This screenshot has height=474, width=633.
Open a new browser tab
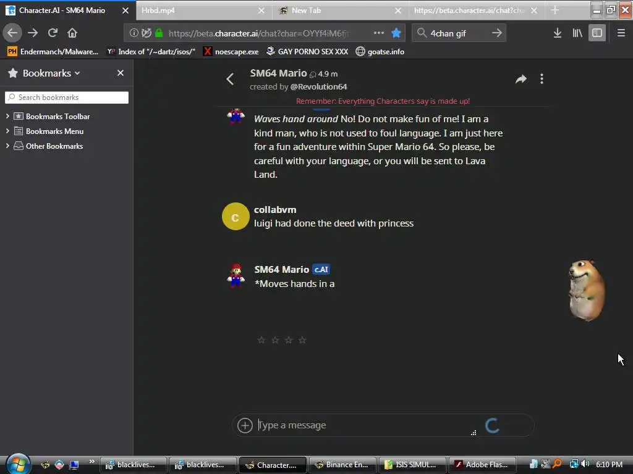tap(555, 10)
